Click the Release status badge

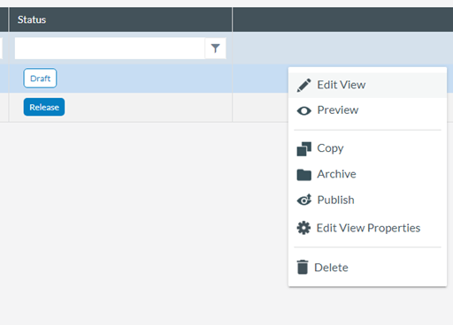44,107
